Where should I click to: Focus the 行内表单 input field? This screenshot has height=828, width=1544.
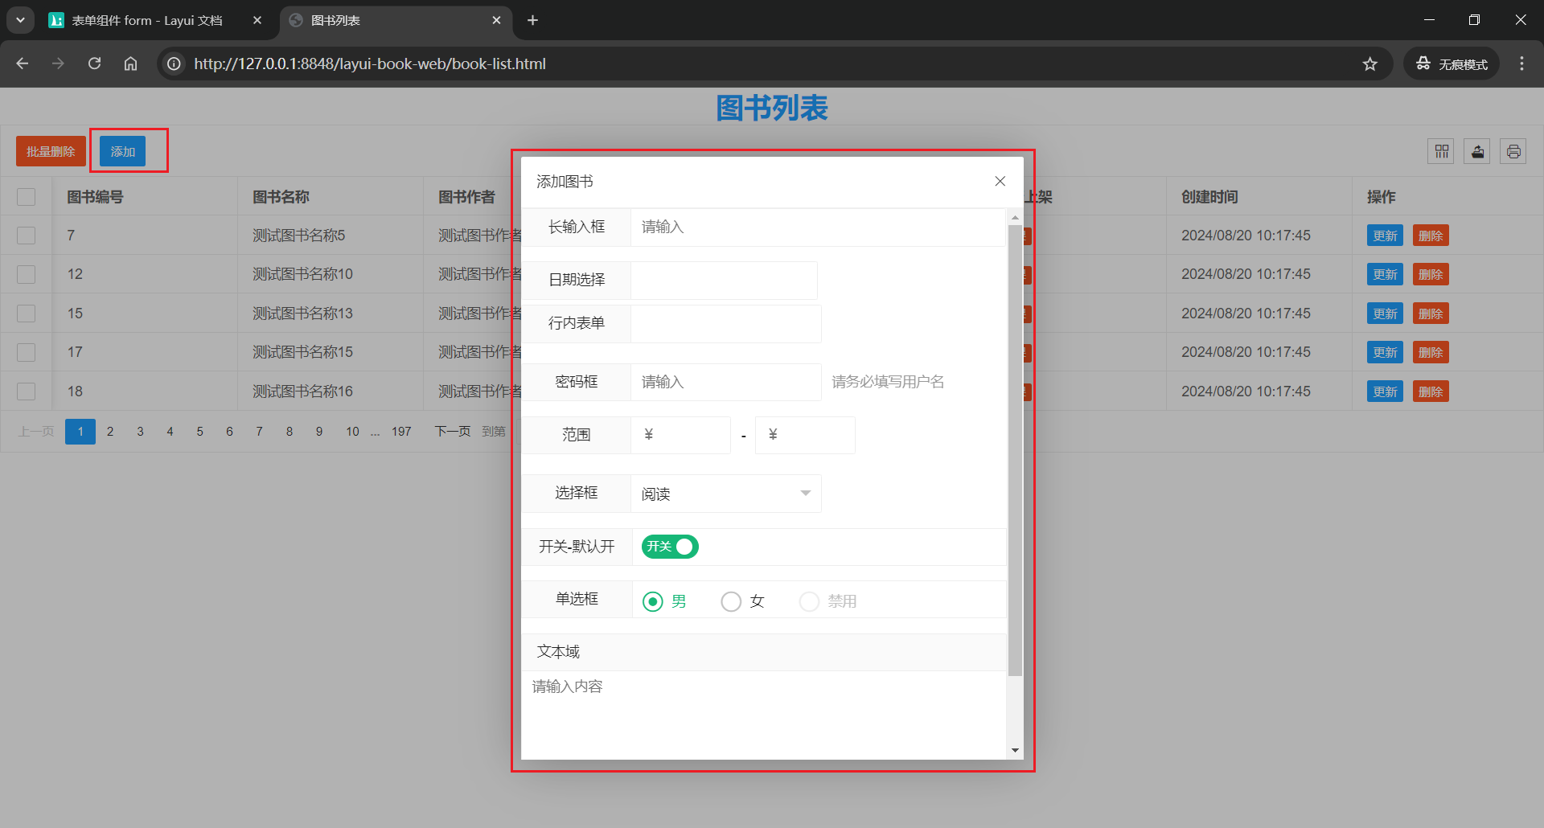tap(726, 324)
